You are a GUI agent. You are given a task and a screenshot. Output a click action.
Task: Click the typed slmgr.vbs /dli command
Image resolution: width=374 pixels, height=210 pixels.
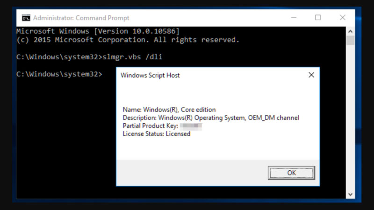coord(132,57)
